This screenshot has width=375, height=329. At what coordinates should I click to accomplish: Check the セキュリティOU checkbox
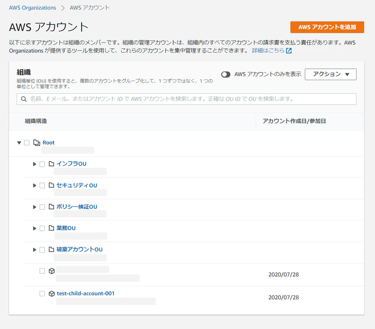tap(42, 186)
